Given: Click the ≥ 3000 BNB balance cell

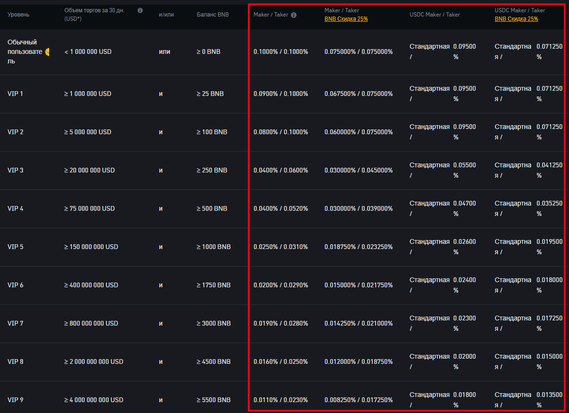Looking at the screenshot, I should tap(214, 323).
